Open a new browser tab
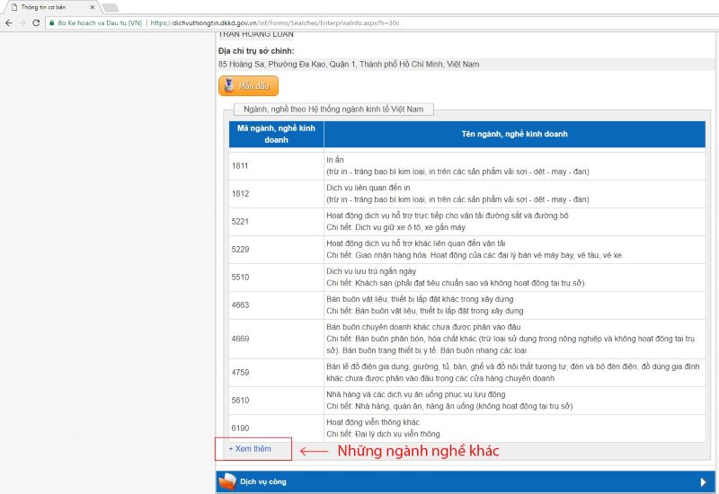The width and height of the screenshot is (719, 494). click(110, 7)
